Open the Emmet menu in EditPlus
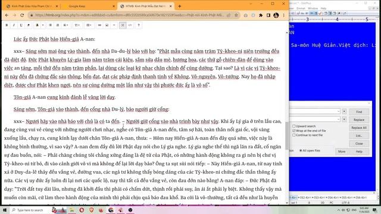The image size is (381, 214). (x=301, y=8)
